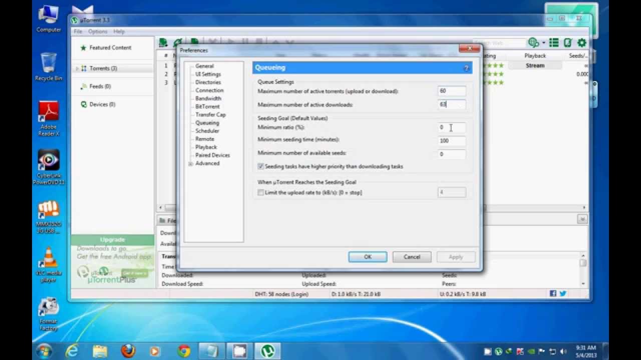Click the Stream button in Playback column

point(535,65)
